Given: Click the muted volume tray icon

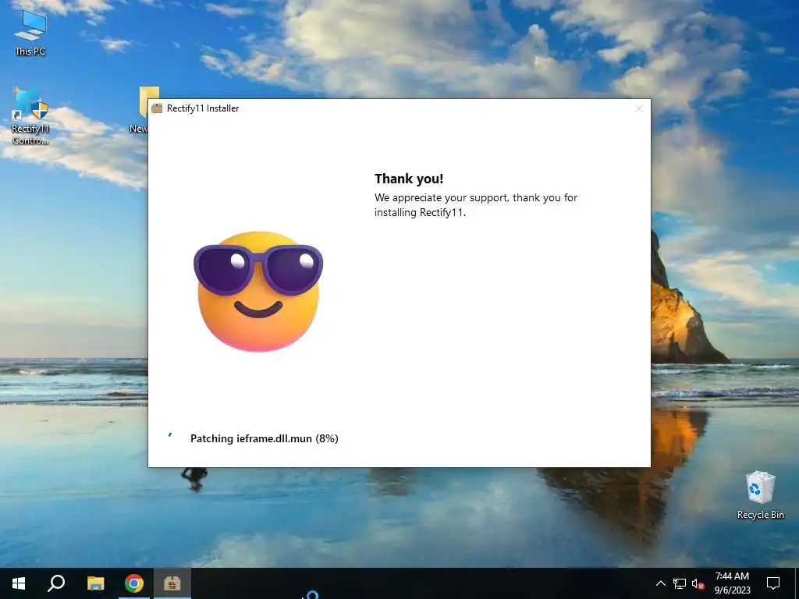Looking at the screenshot, I should [698, 583].
